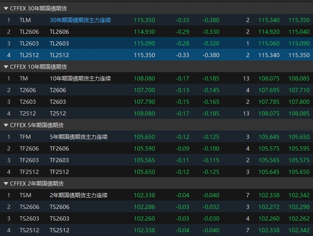Viewport: 313px width, 236px height.
Task: Select the TM code cell
Action: click(x=24, y=78)
